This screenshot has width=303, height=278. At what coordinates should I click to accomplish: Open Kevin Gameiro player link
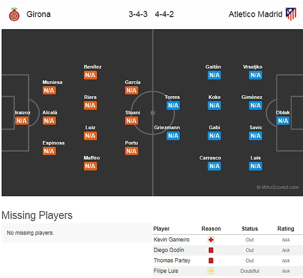(171, 239)
